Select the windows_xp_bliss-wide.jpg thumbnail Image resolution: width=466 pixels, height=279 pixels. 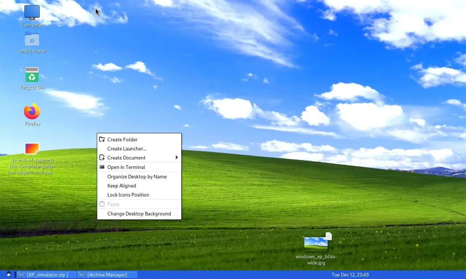coord(316,244)
